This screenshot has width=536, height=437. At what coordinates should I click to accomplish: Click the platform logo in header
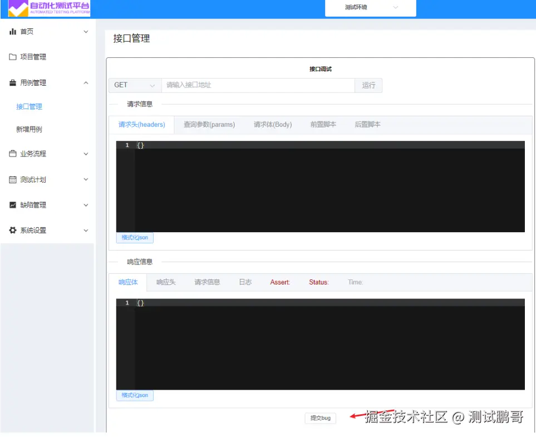point(49,8)
